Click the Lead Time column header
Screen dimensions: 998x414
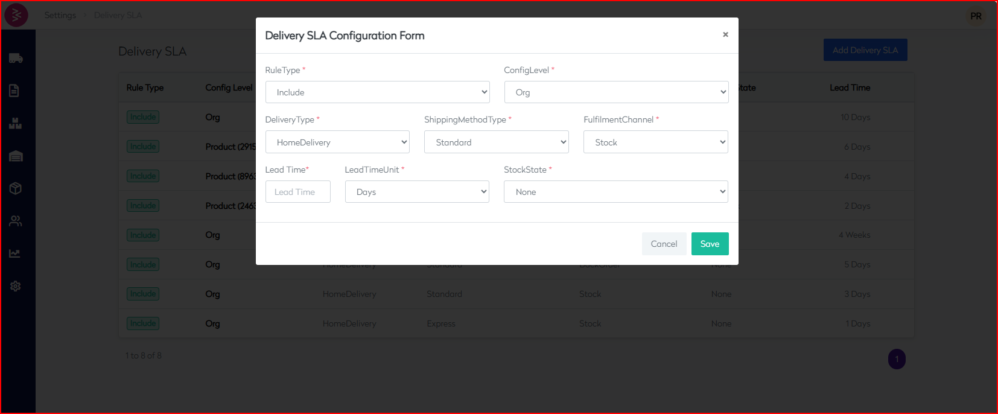pyautogui.click(x=850, y=88)
